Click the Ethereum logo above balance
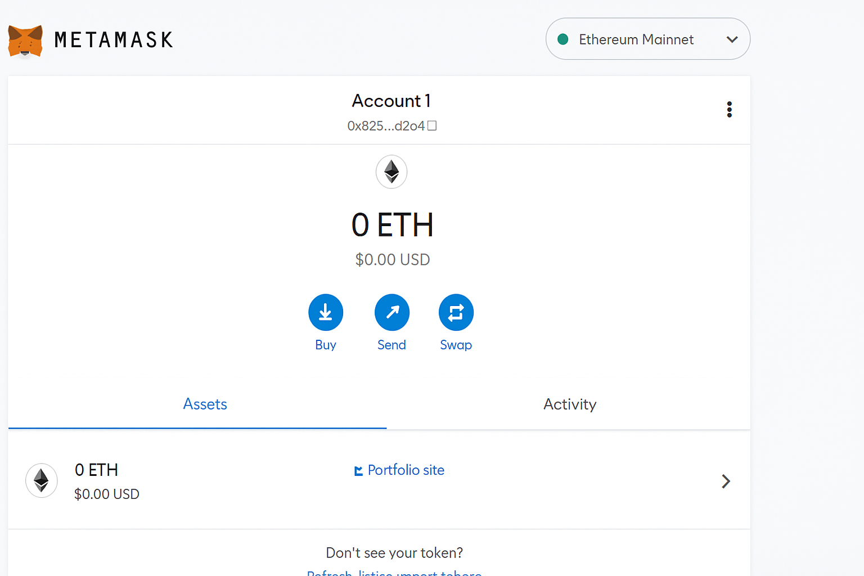864x576 pixels. 391,172
